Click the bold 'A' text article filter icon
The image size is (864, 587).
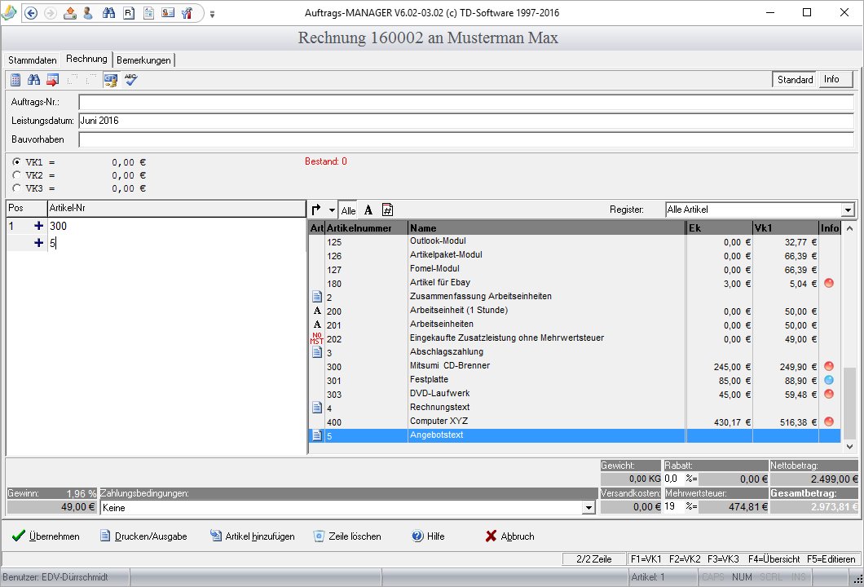point(368,210)
